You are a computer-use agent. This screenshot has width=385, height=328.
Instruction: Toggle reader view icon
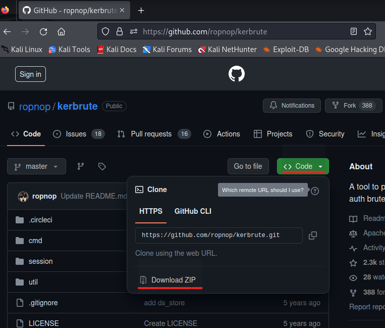tap(354, 31)
